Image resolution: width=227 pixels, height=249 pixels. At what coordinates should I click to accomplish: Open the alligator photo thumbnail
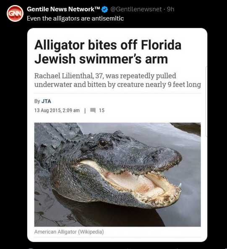pos(117,174)
